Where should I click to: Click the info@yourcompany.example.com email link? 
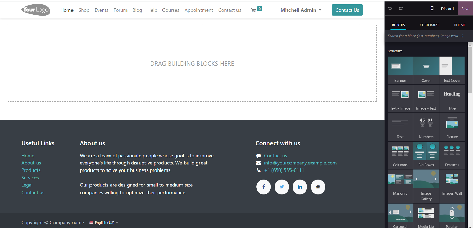click(x=300, y=163)
